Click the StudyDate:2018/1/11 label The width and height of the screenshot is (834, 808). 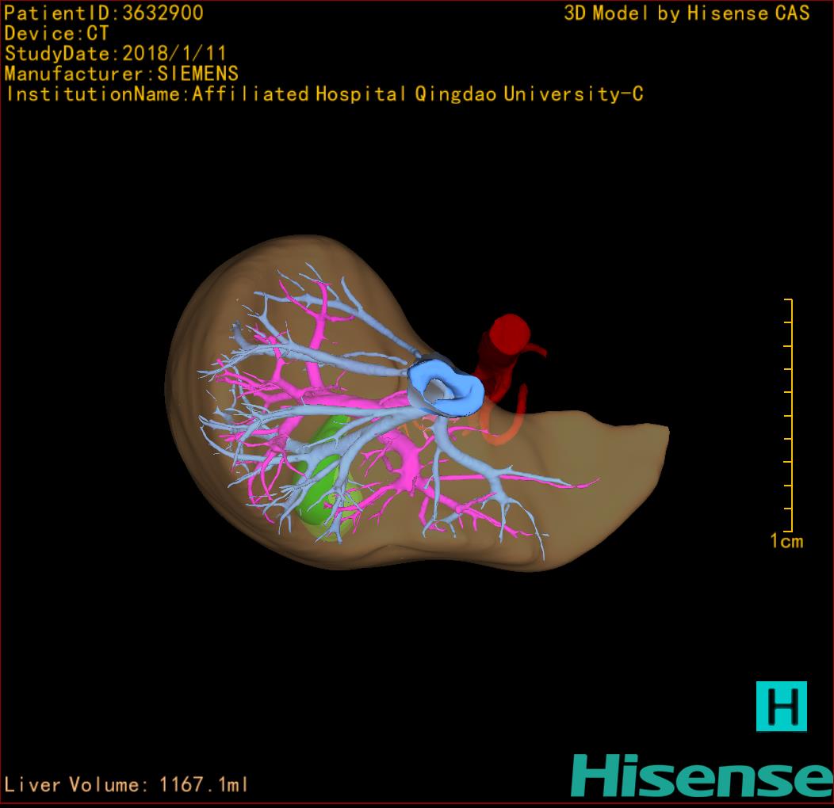pos(116,54)
